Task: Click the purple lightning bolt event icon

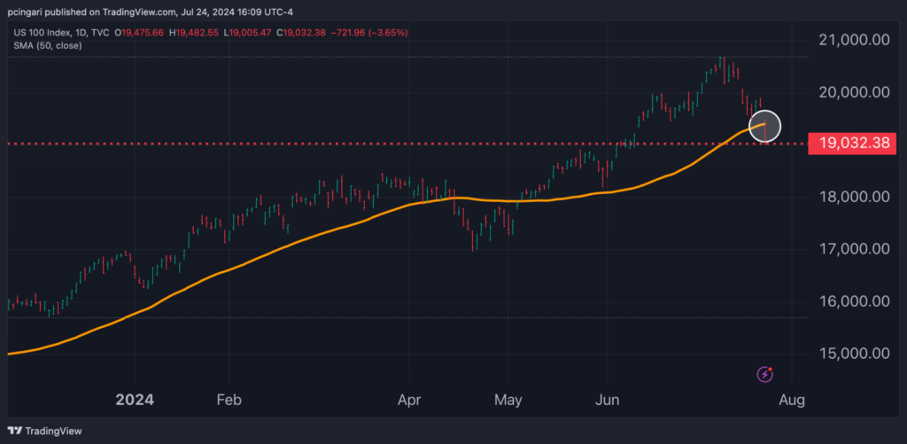Action: (x=765, y=374)
